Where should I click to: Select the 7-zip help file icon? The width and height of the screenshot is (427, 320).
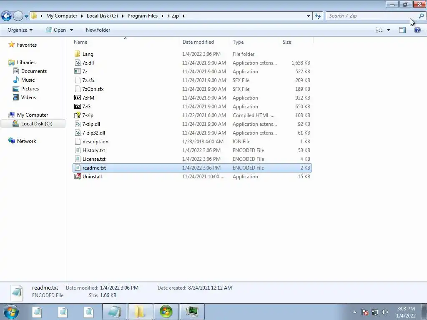[77, 115]
